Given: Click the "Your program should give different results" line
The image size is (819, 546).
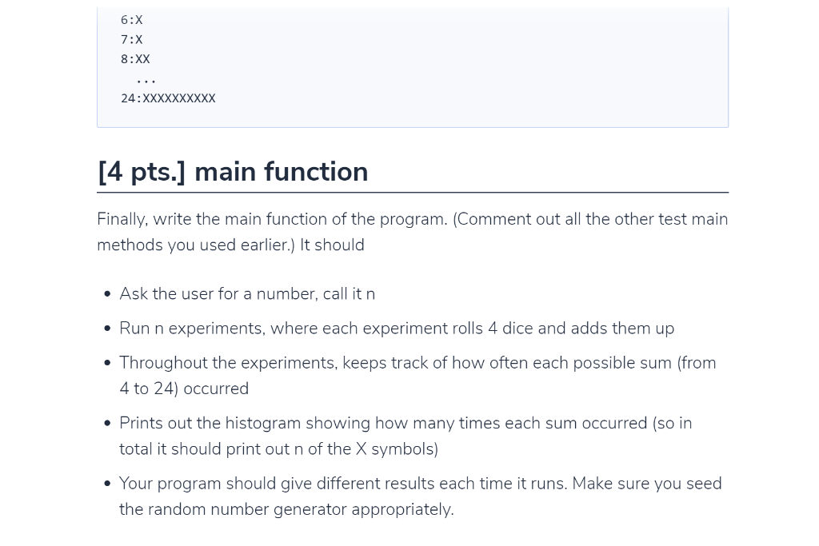Looking at the screenshot, I should click(x=421, y=484).
